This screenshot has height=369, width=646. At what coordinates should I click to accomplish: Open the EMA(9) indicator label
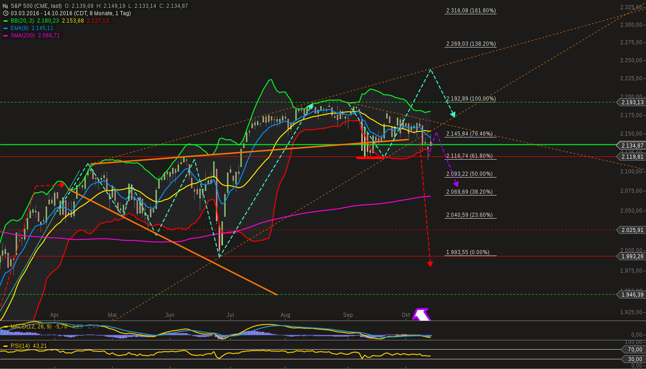(x=19, y=28)
